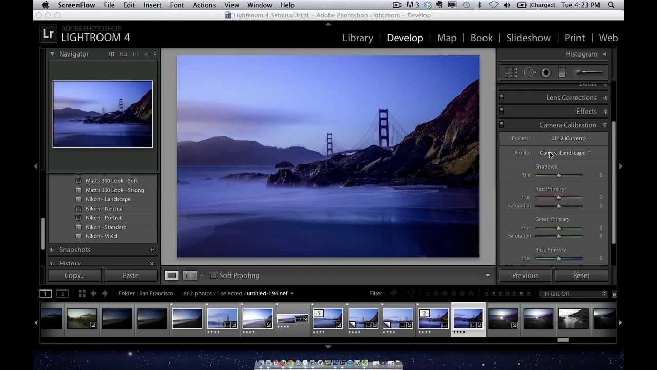Click second window display button 2
Screen dimensions: 657x370
[x=63, y=293]
